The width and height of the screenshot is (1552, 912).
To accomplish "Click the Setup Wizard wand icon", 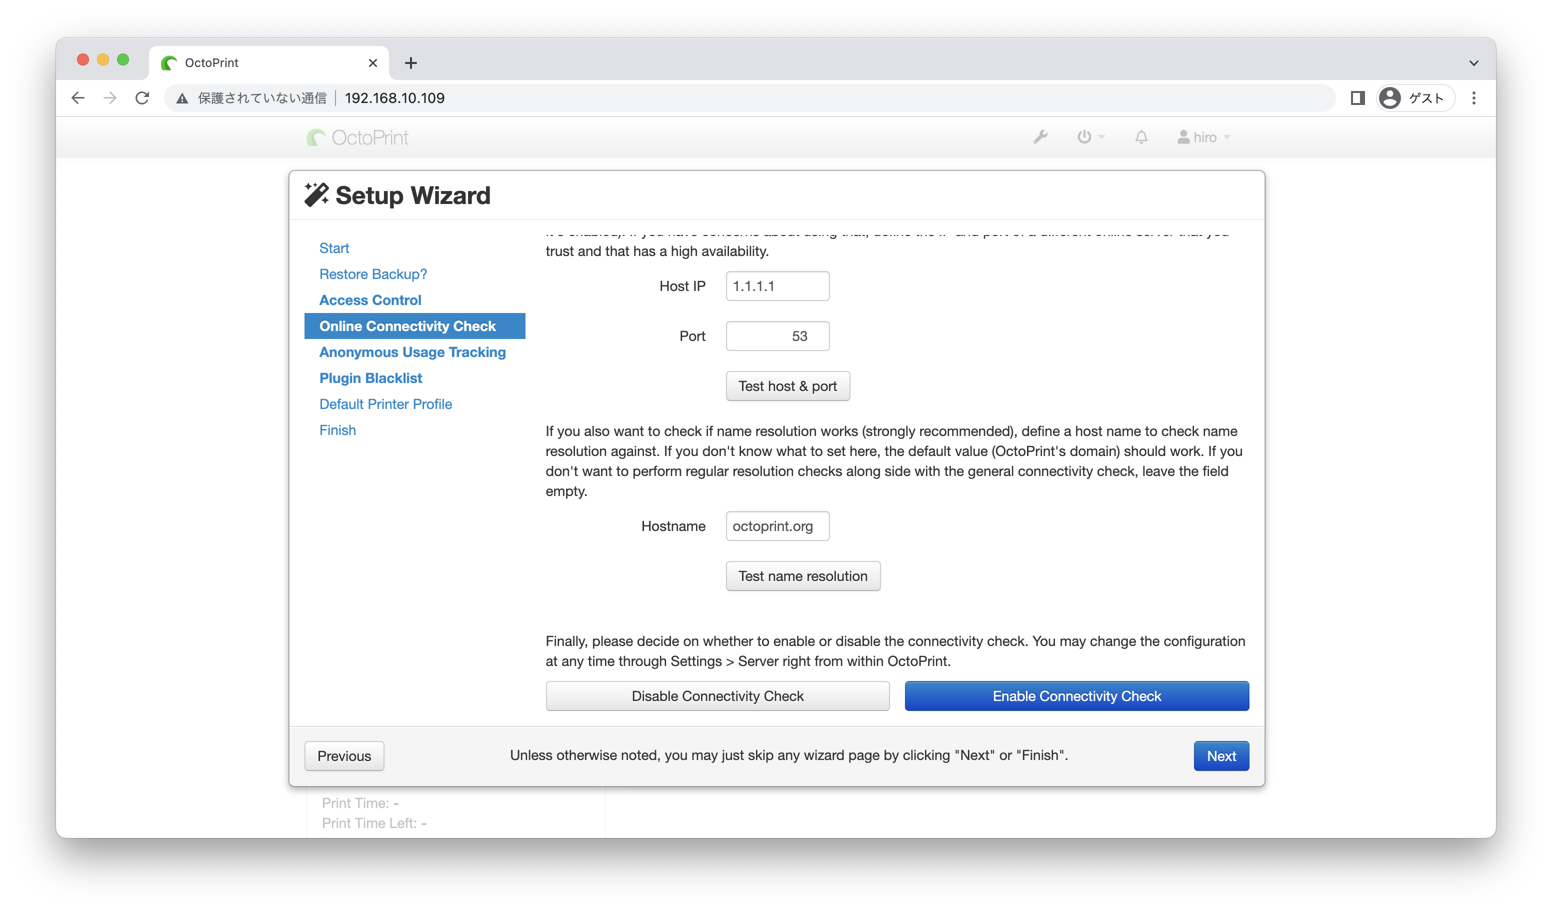I will (316, 195).
